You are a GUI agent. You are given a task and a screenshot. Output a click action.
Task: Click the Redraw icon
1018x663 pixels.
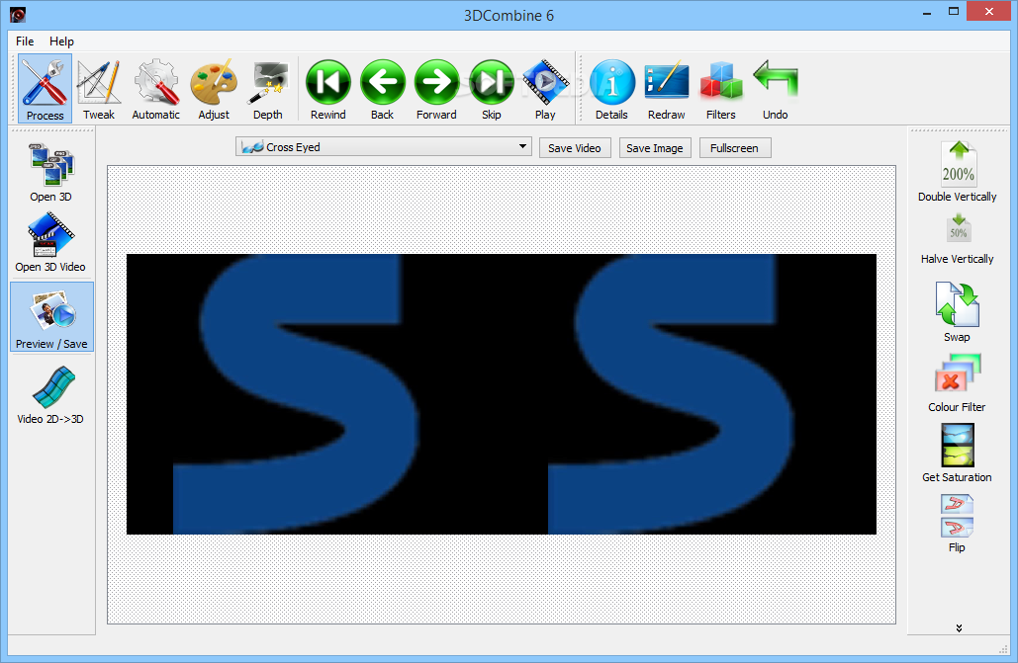point(666,89)
